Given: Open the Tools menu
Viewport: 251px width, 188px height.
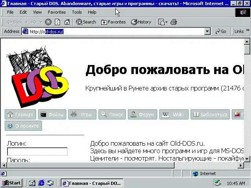Looking at the screenshot, I should (77, 12).
